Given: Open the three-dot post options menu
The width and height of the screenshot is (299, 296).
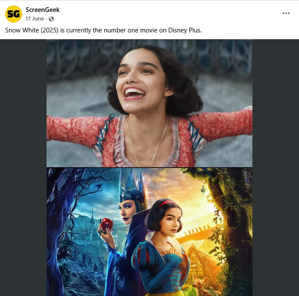Looking at the screenshot, I should [286, 13].
